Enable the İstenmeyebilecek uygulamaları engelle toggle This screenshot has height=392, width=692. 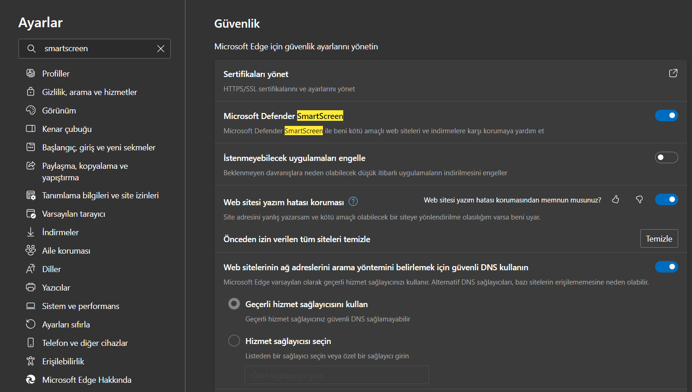point(667,157)
